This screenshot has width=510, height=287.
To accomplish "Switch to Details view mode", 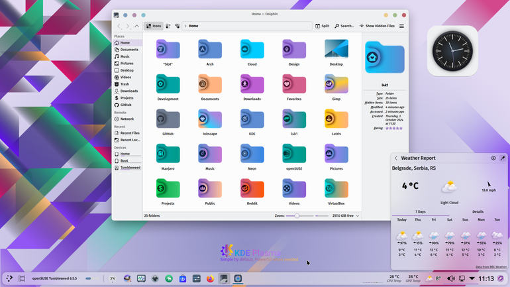I will 178,26.
